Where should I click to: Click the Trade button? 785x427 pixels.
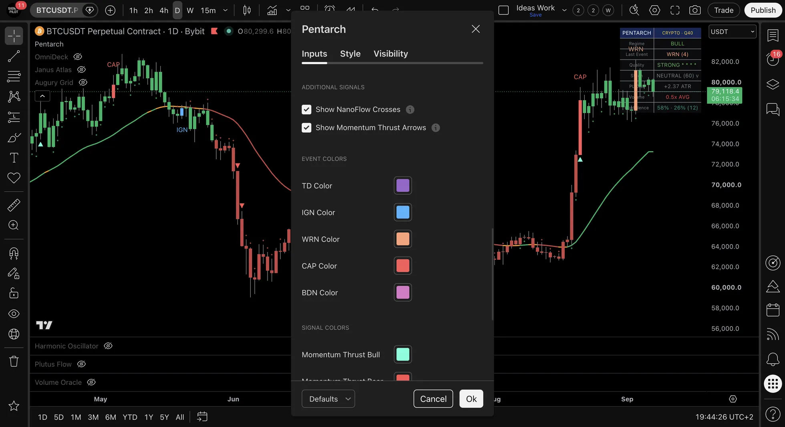tap(724, 10)
